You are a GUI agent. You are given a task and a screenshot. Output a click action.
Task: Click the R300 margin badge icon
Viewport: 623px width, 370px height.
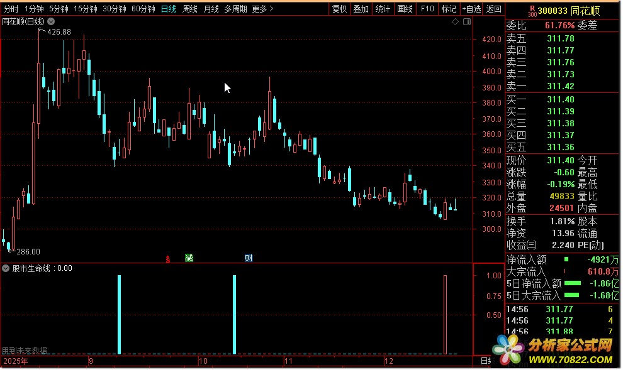pyautogui.click(x=532, y=11)
